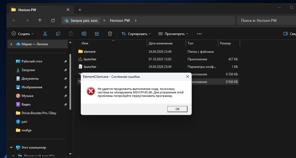Click the Cut scissors icon

coord(45,34)
